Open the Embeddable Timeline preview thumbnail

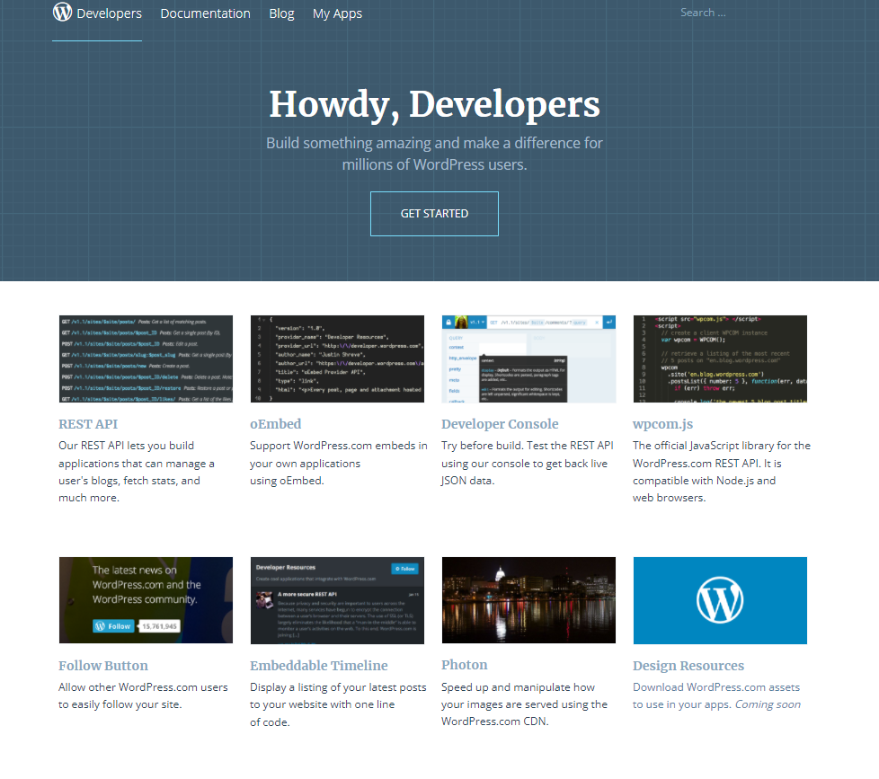click(337, 600)
